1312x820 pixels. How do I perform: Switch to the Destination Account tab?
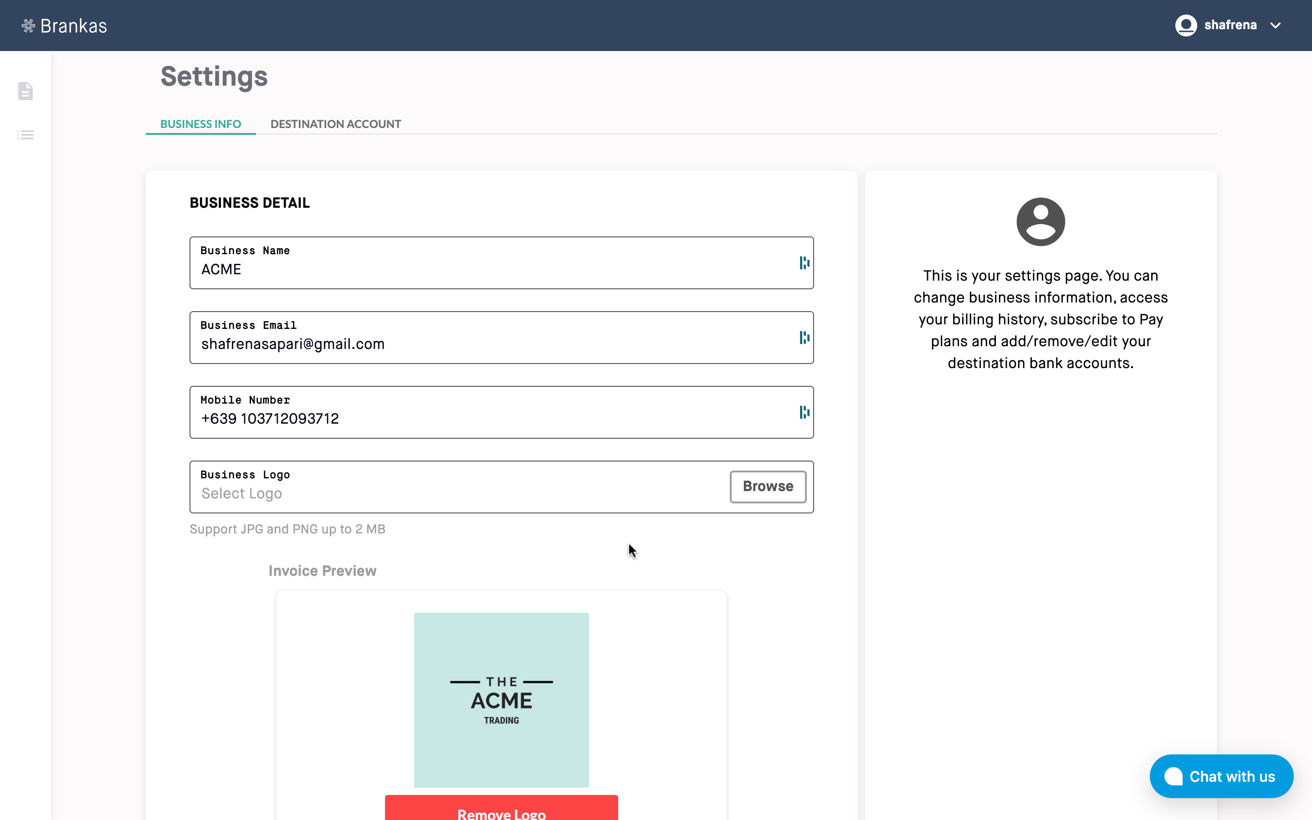pyautogui.click(x=336, y=124)
